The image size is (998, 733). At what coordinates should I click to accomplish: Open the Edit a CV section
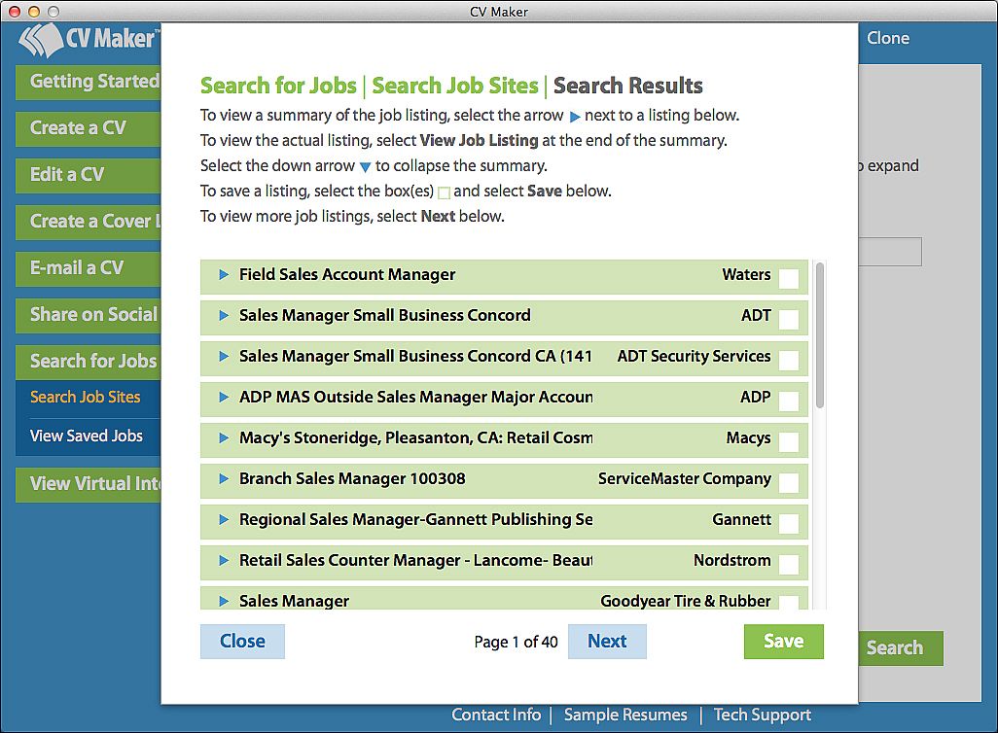point(88,175)
